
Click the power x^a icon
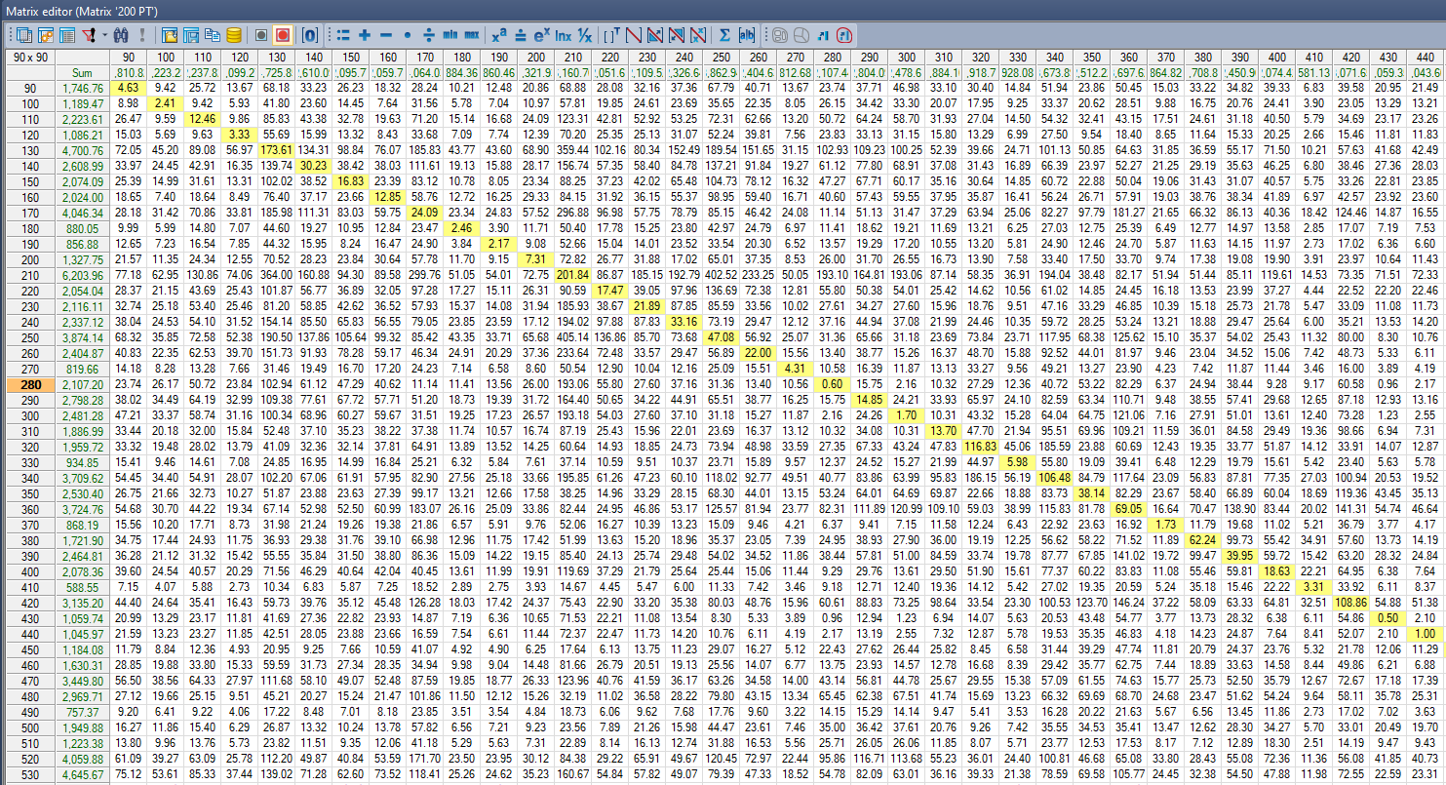[498, 35]
